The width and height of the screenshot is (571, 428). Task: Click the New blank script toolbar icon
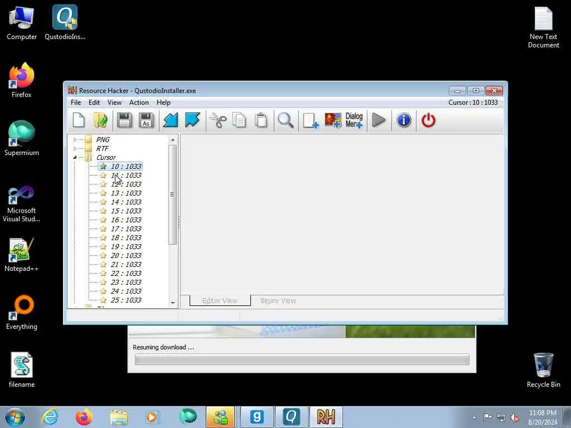coord(79,120)
